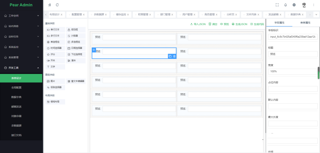Open notifications via the bell icon

point(286,5)
